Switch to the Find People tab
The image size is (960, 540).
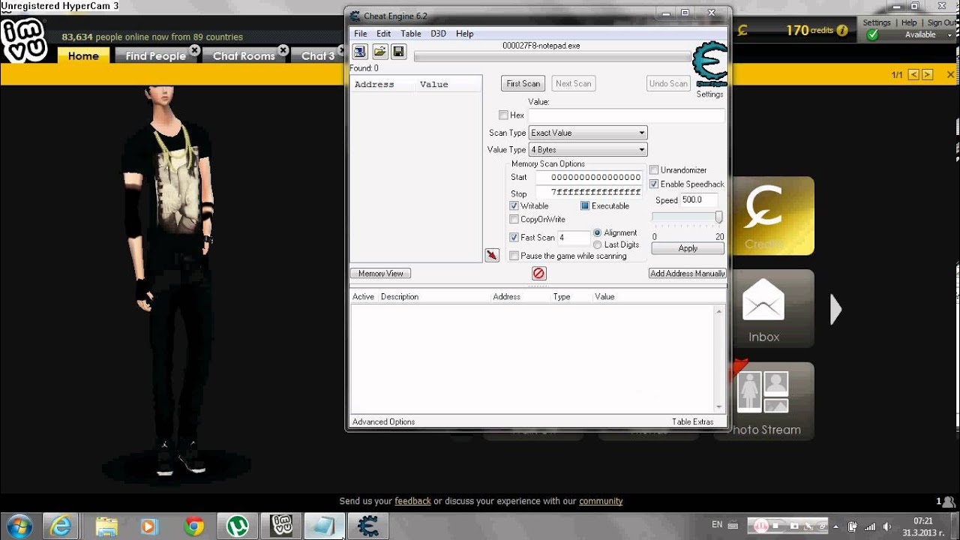click(155, 55)
